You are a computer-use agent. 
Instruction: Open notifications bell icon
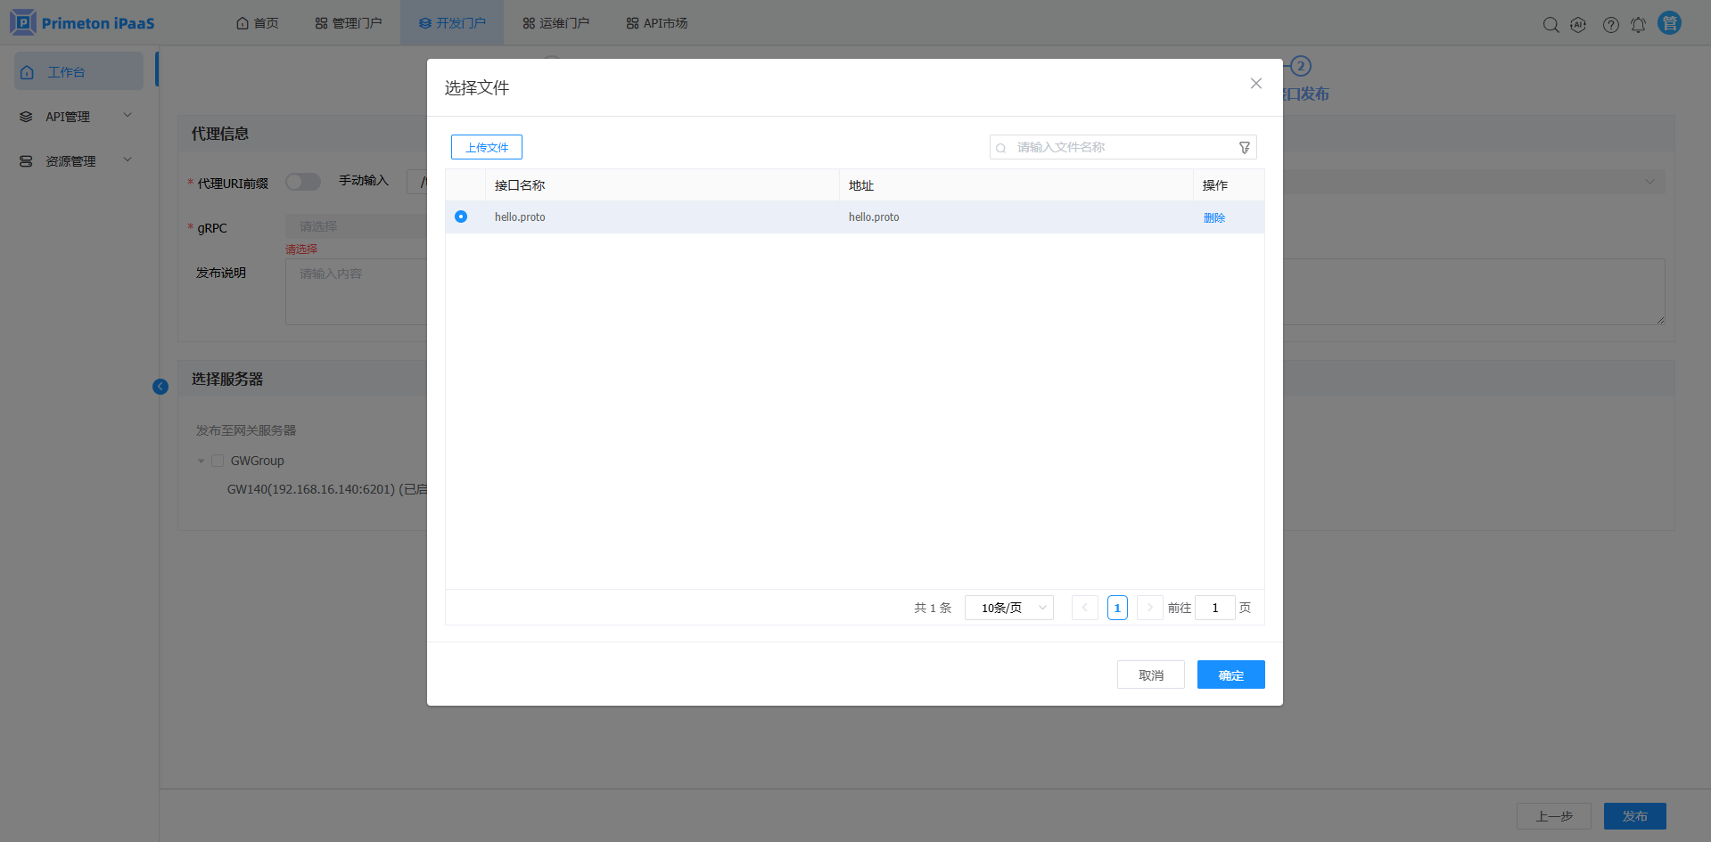point(1638,25)
